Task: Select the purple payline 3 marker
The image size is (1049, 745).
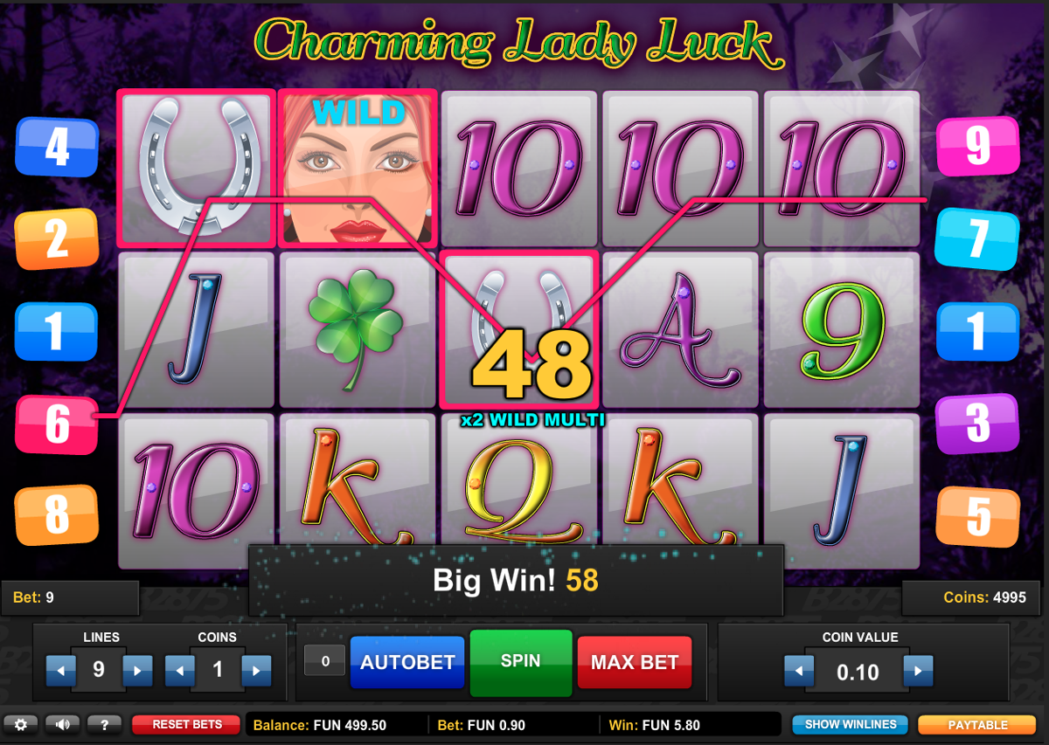Action: 978,424
